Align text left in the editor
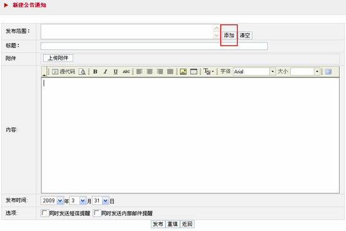Viewport: 346px width, 231px height. coord(140,72)
